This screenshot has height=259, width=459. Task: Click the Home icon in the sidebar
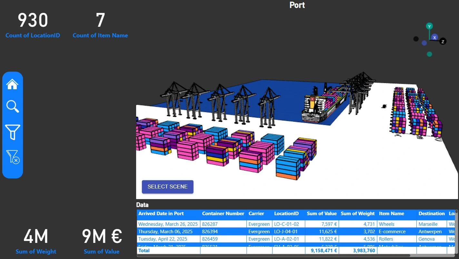13,84
